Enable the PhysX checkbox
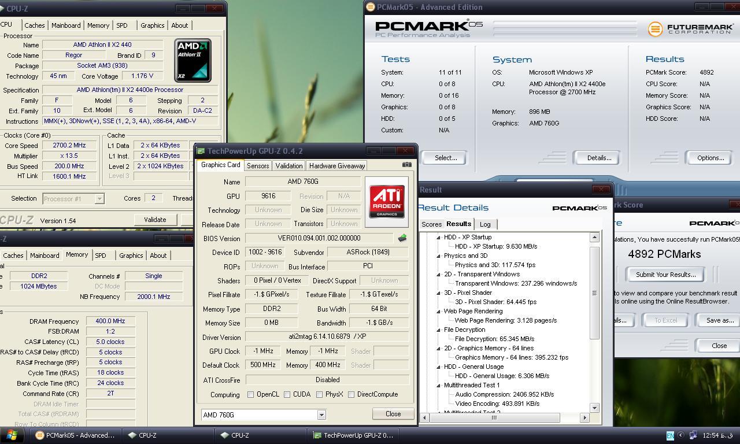740x444 pixels. [319, 395]
